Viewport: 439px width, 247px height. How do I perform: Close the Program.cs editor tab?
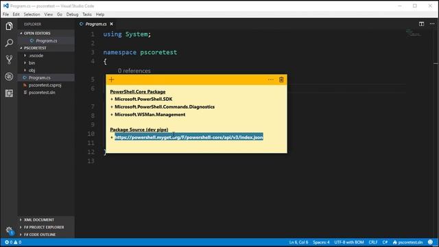point(111,24)
